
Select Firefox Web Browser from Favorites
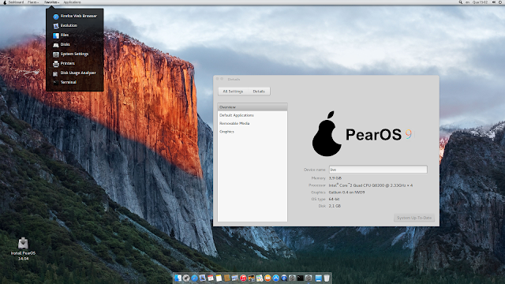point(75,16)
